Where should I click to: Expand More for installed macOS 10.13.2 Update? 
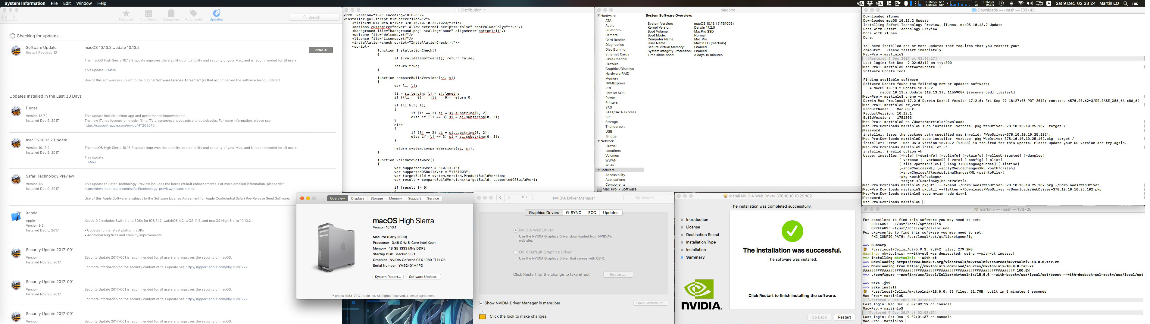92,162
